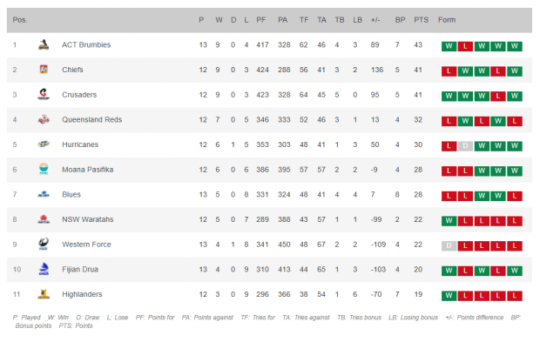The height and width of the screenshot is (342, 540).
Task: Click ACT Brumbies' red loss form badge
Action: (465, 46)
